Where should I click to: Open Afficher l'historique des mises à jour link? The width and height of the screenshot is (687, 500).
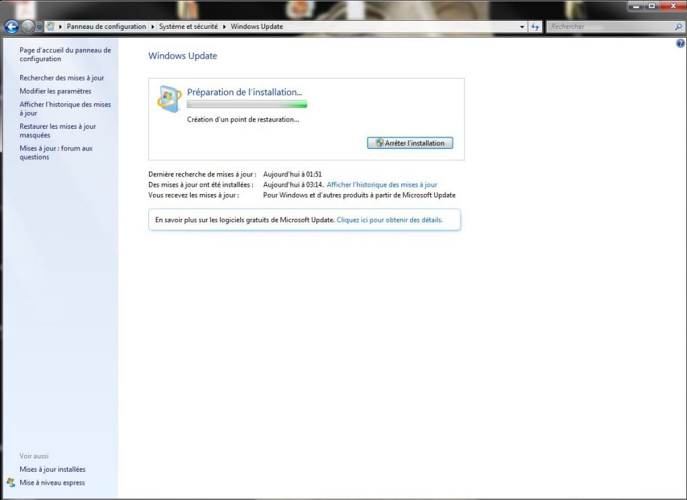(382, 185)
